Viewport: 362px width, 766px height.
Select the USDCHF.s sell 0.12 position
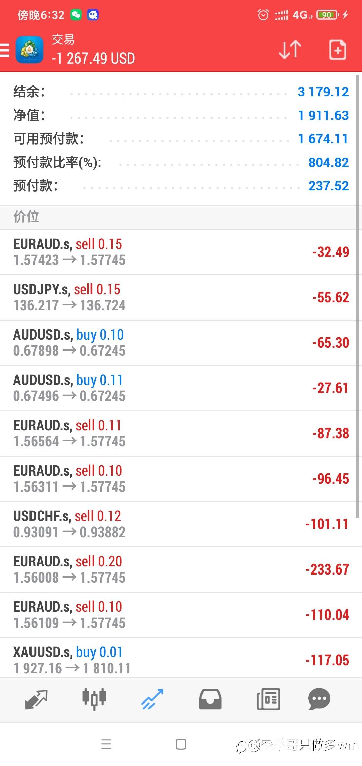(x=178, y=524)
